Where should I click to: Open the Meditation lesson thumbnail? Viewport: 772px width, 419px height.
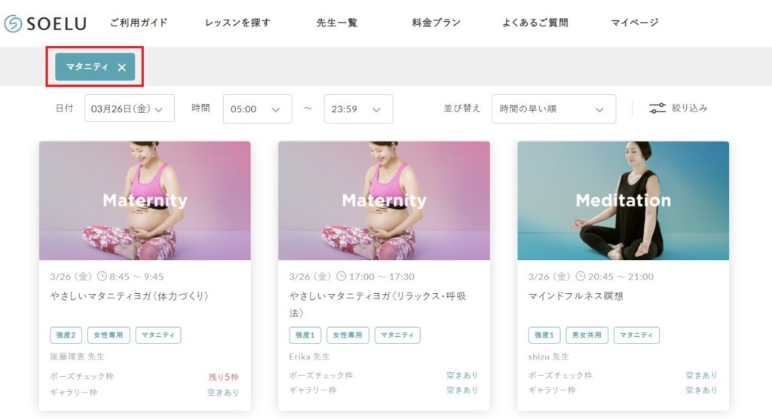[x=623, y=201]
